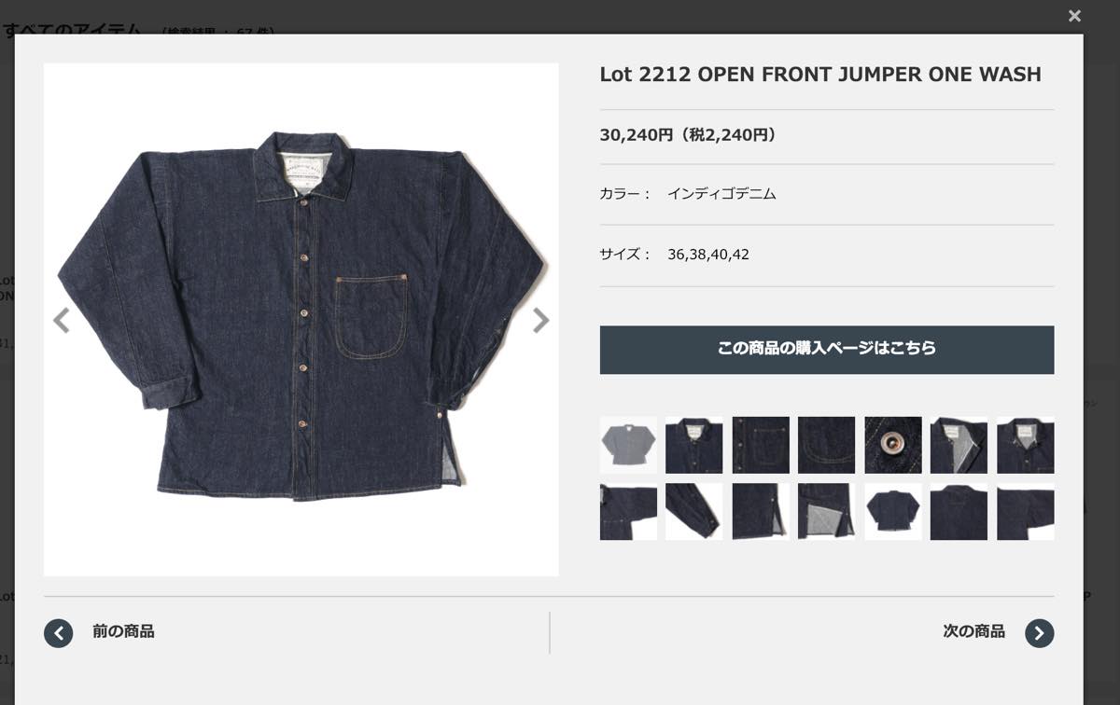Select the copper button close-up thumbnail

point(893,445)
